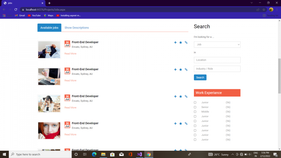Check the fourth Junior checkbox
Screen dimensions: 281x158
click(x=195, y=126)
